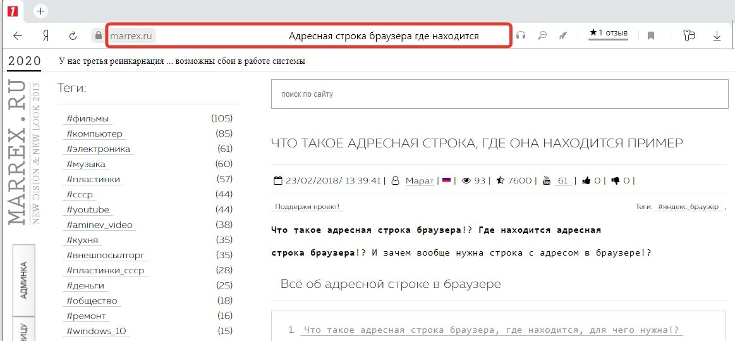Open the АДМИНКА vertical tab
Screen dimensions: 735x341
(x=23, y=280)
